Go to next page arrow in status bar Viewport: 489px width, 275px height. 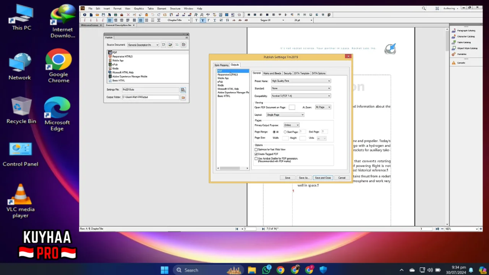263,229
